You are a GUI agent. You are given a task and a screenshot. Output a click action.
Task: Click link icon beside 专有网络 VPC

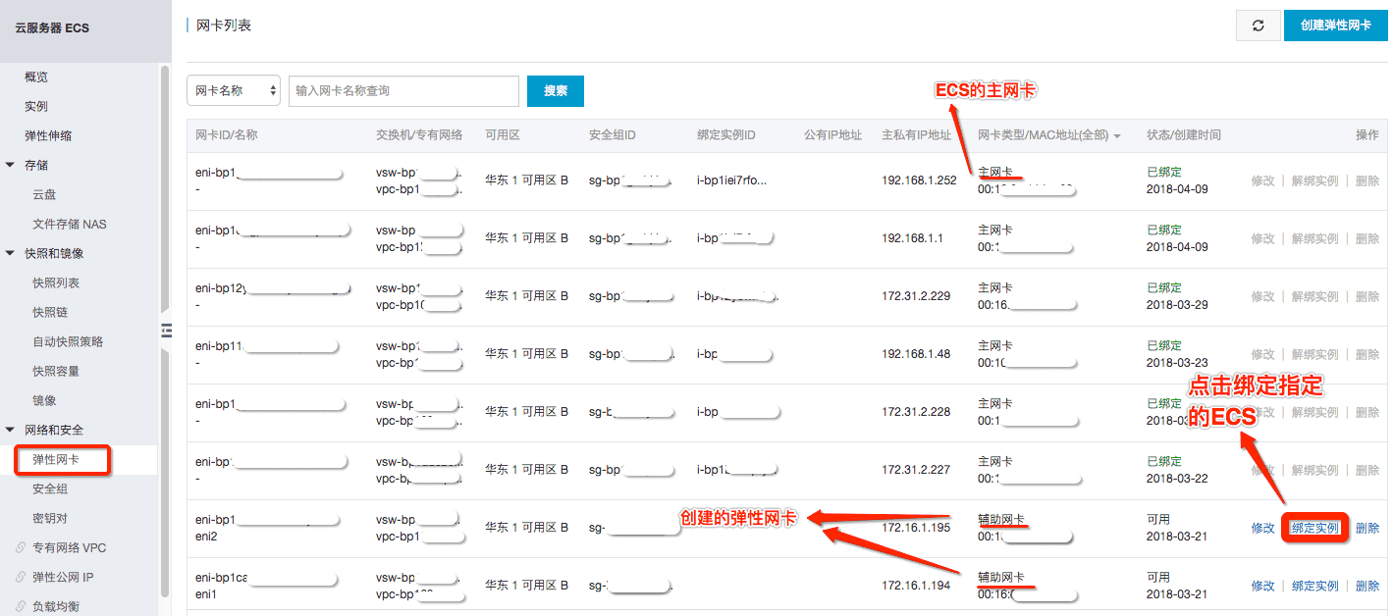tap(21, 548)
